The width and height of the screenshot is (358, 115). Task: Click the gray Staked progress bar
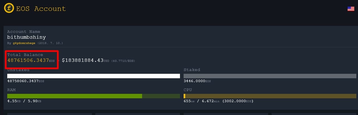pyautogui.click(x=270, y=76)
